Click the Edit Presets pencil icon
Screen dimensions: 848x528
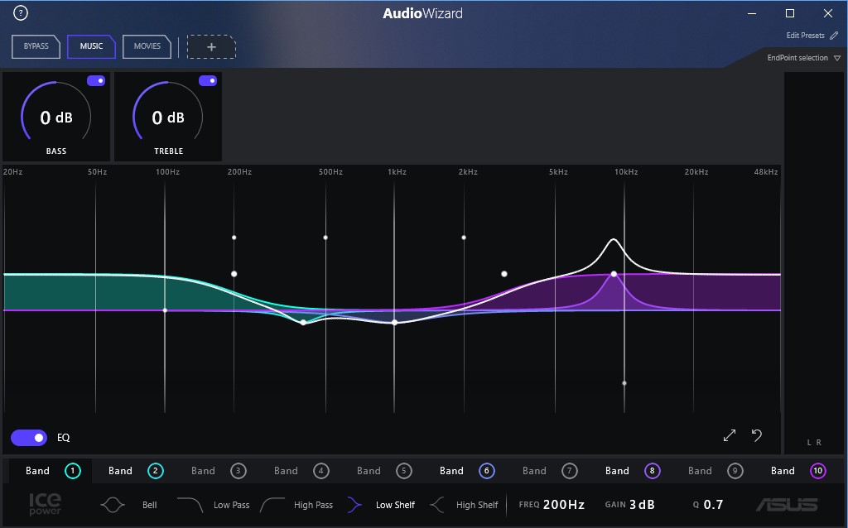(834, 35)
